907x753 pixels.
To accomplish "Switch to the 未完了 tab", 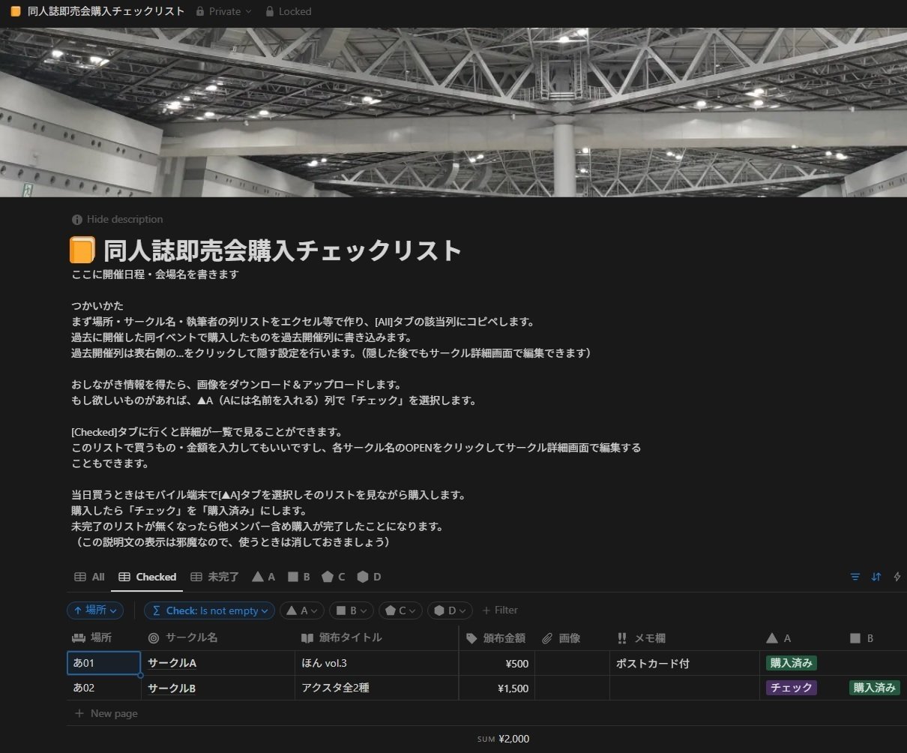I will pyautogui.click(x=215, y=577).
